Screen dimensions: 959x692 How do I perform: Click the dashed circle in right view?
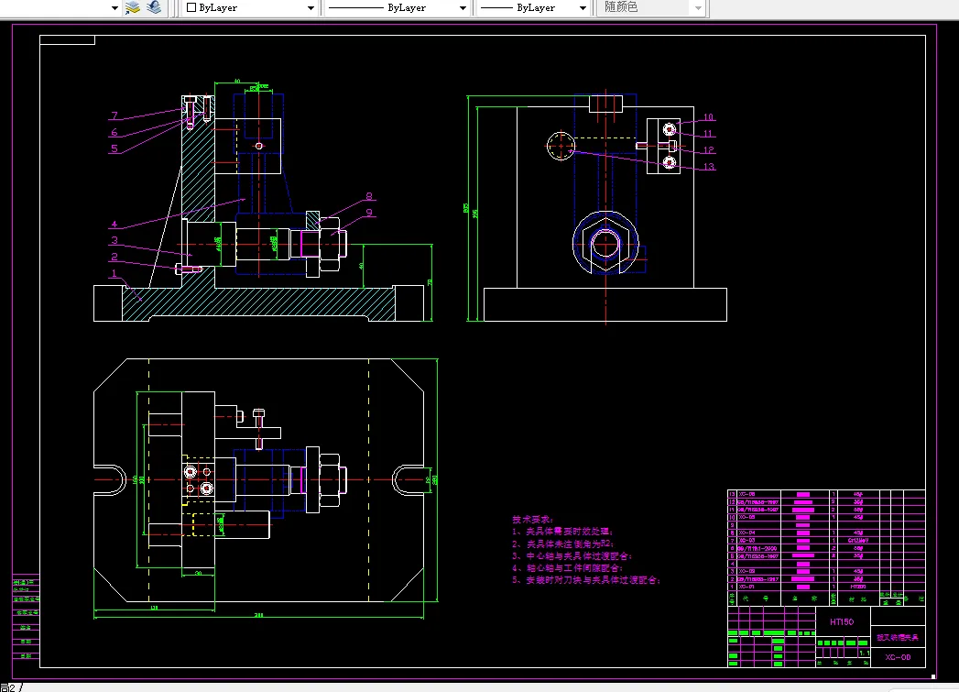[x=561, y=147]
